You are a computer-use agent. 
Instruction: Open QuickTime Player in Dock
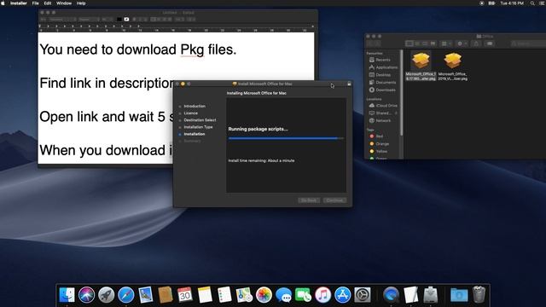click(391, 295)
